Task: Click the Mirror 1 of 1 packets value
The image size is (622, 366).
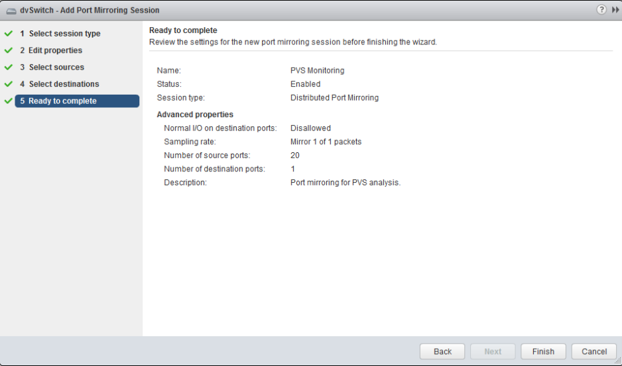Action: pos(326,142)
